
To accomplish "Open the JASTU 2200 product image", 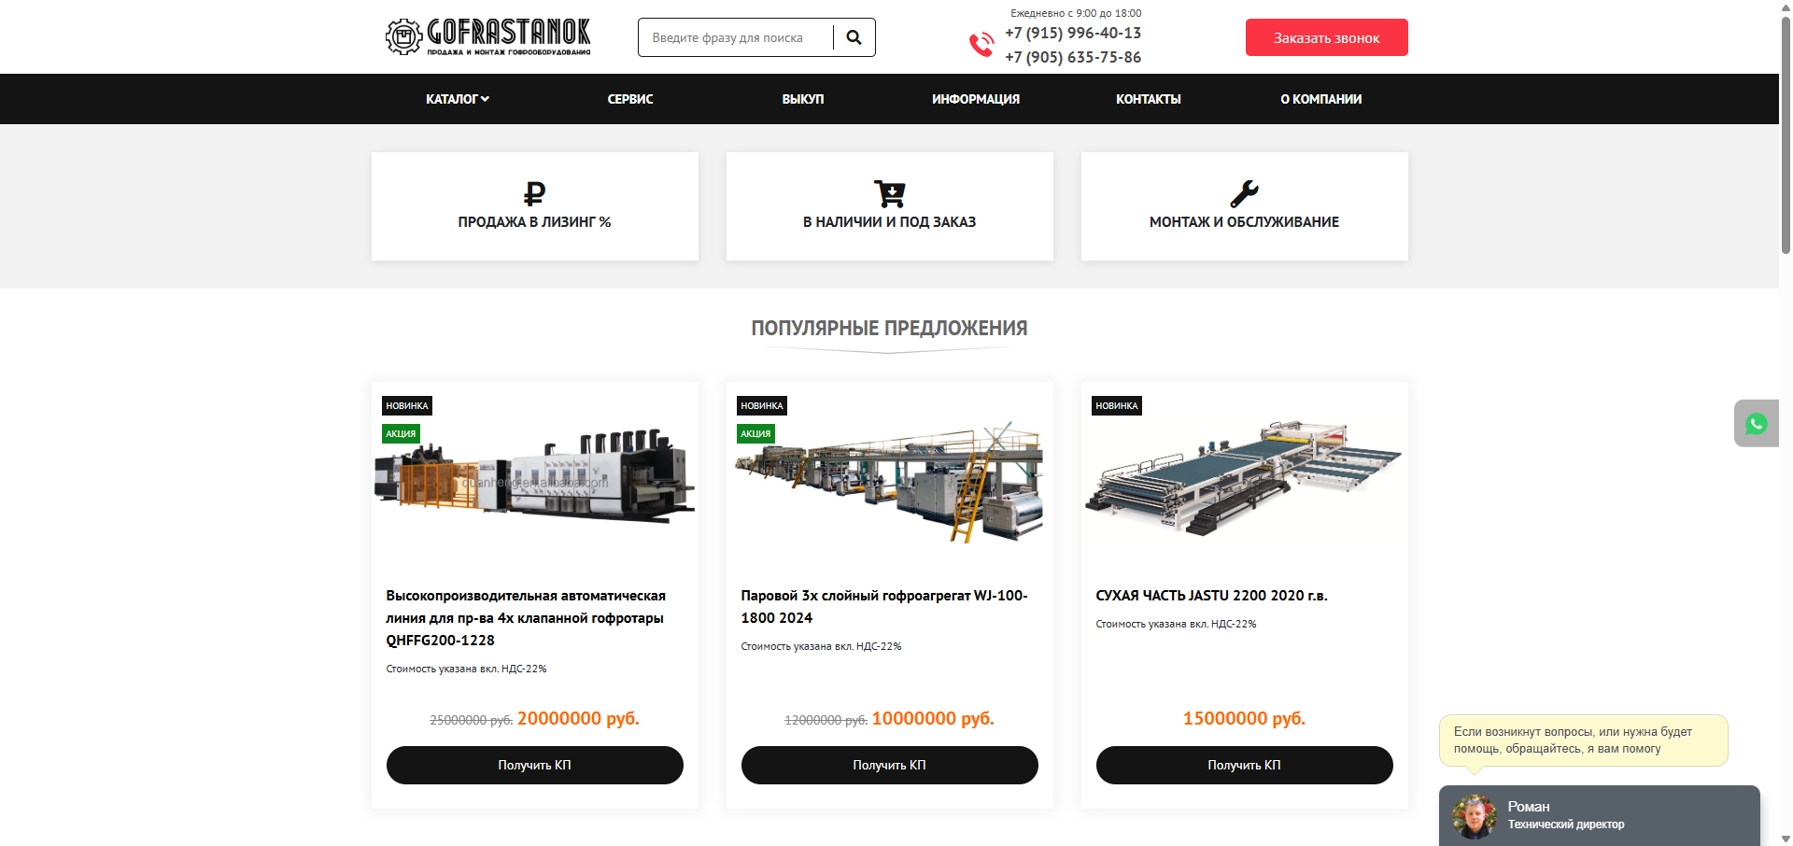I will click(x=1245, y=476).
